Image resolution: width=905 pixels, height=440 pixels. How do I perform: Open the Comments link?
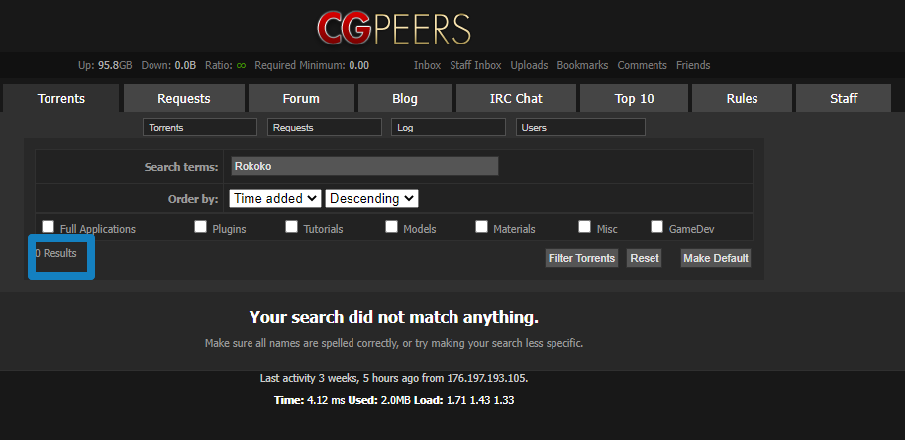(x=642, y=65)
